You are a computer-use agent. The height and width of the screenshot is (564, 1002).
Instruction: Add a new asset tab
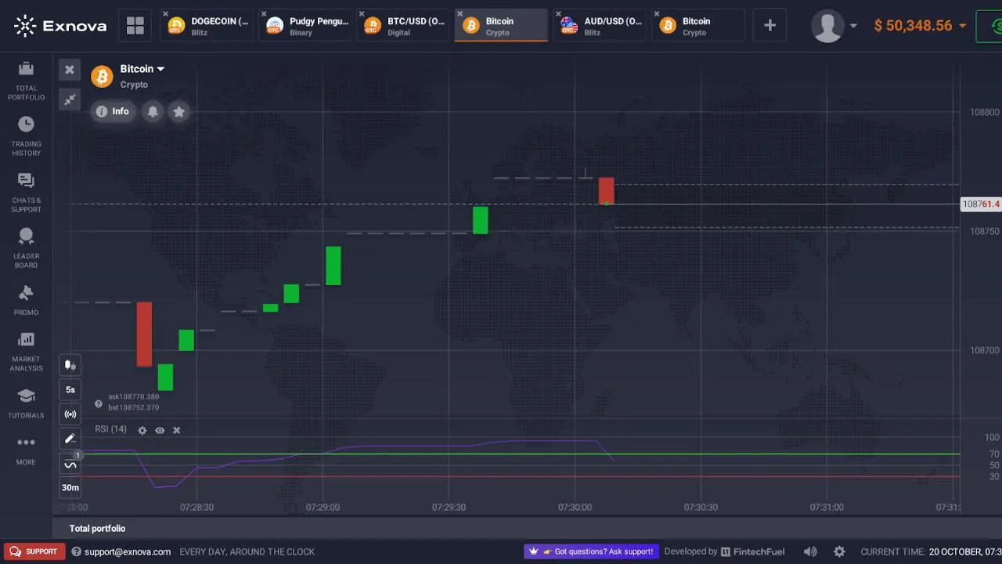(x=770, y=26)
